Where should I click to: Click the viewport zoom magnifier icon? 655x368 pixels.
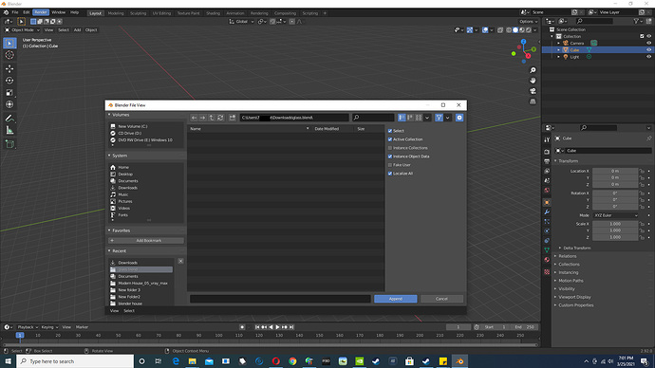pos(533,70)
